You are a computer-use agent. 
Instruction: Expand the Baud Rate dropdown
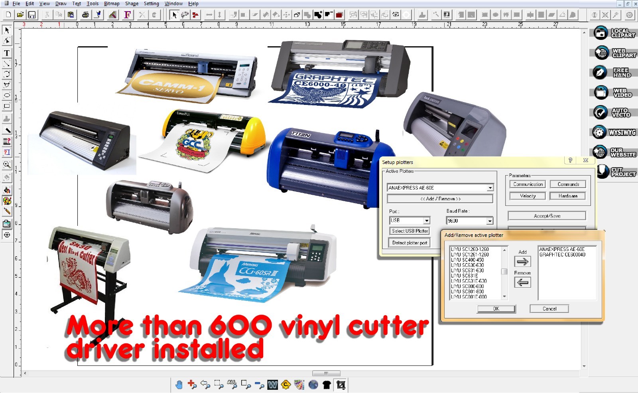pyautogui.click(x=490, y=221)
